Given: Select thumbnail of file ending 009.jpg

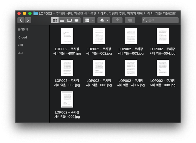Looking at the screenshot, I should (x=67, y=99).
